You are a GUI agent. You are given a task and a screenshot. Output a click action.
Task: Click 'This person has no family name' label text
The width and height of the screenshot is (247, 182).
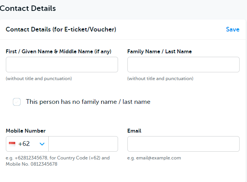(88, 102)
